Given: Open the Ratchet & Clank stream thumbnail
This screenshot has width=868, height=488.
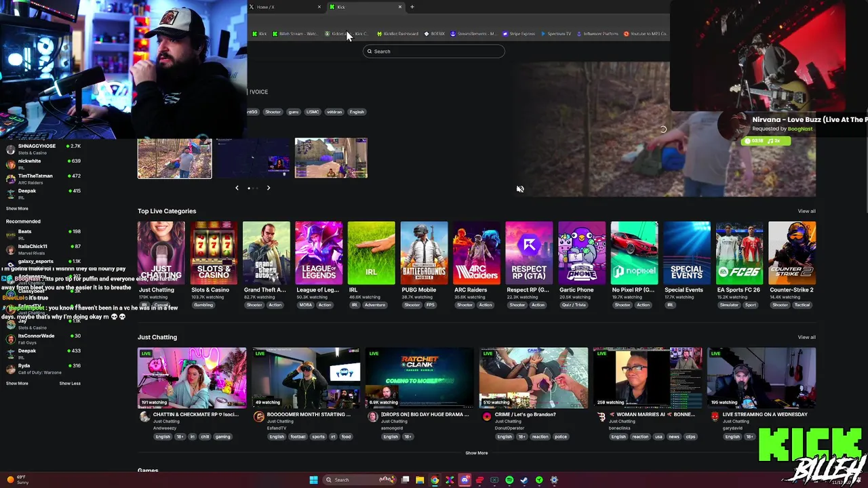Looking at the screenshot, I should click(420, 378).
